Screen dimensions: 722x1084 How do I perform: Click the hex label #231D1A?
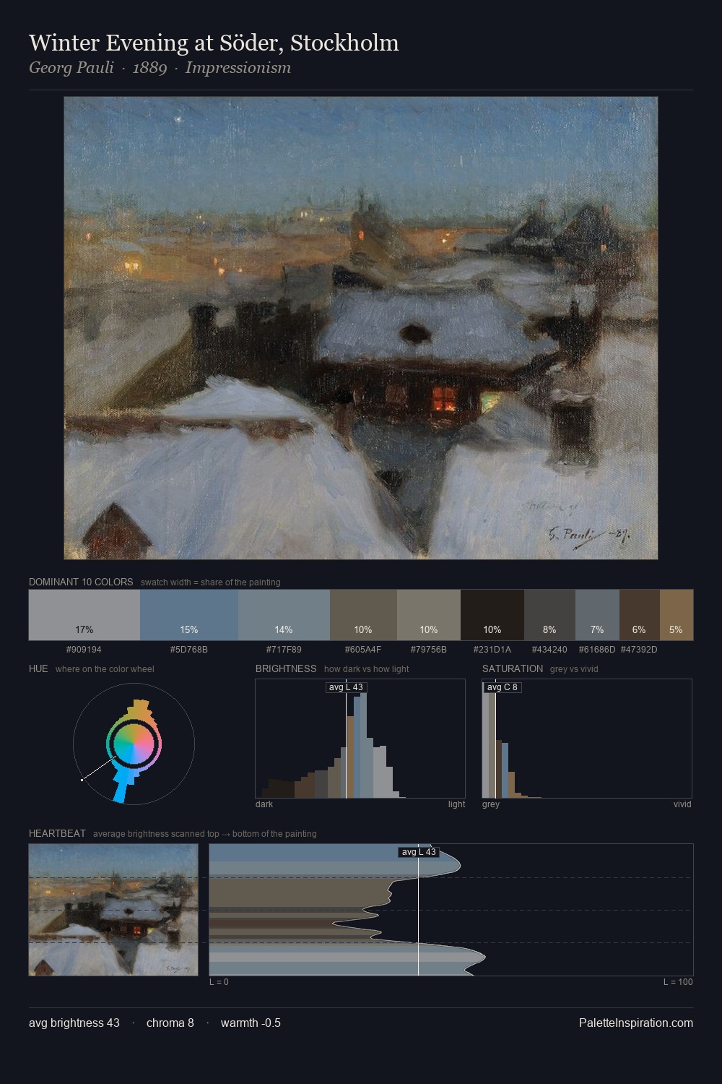coord(492,650)
